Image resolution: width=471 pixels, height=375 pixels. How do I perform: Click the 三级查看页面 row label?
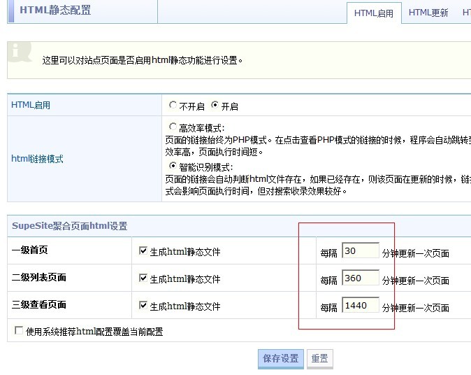pos(38,304)
